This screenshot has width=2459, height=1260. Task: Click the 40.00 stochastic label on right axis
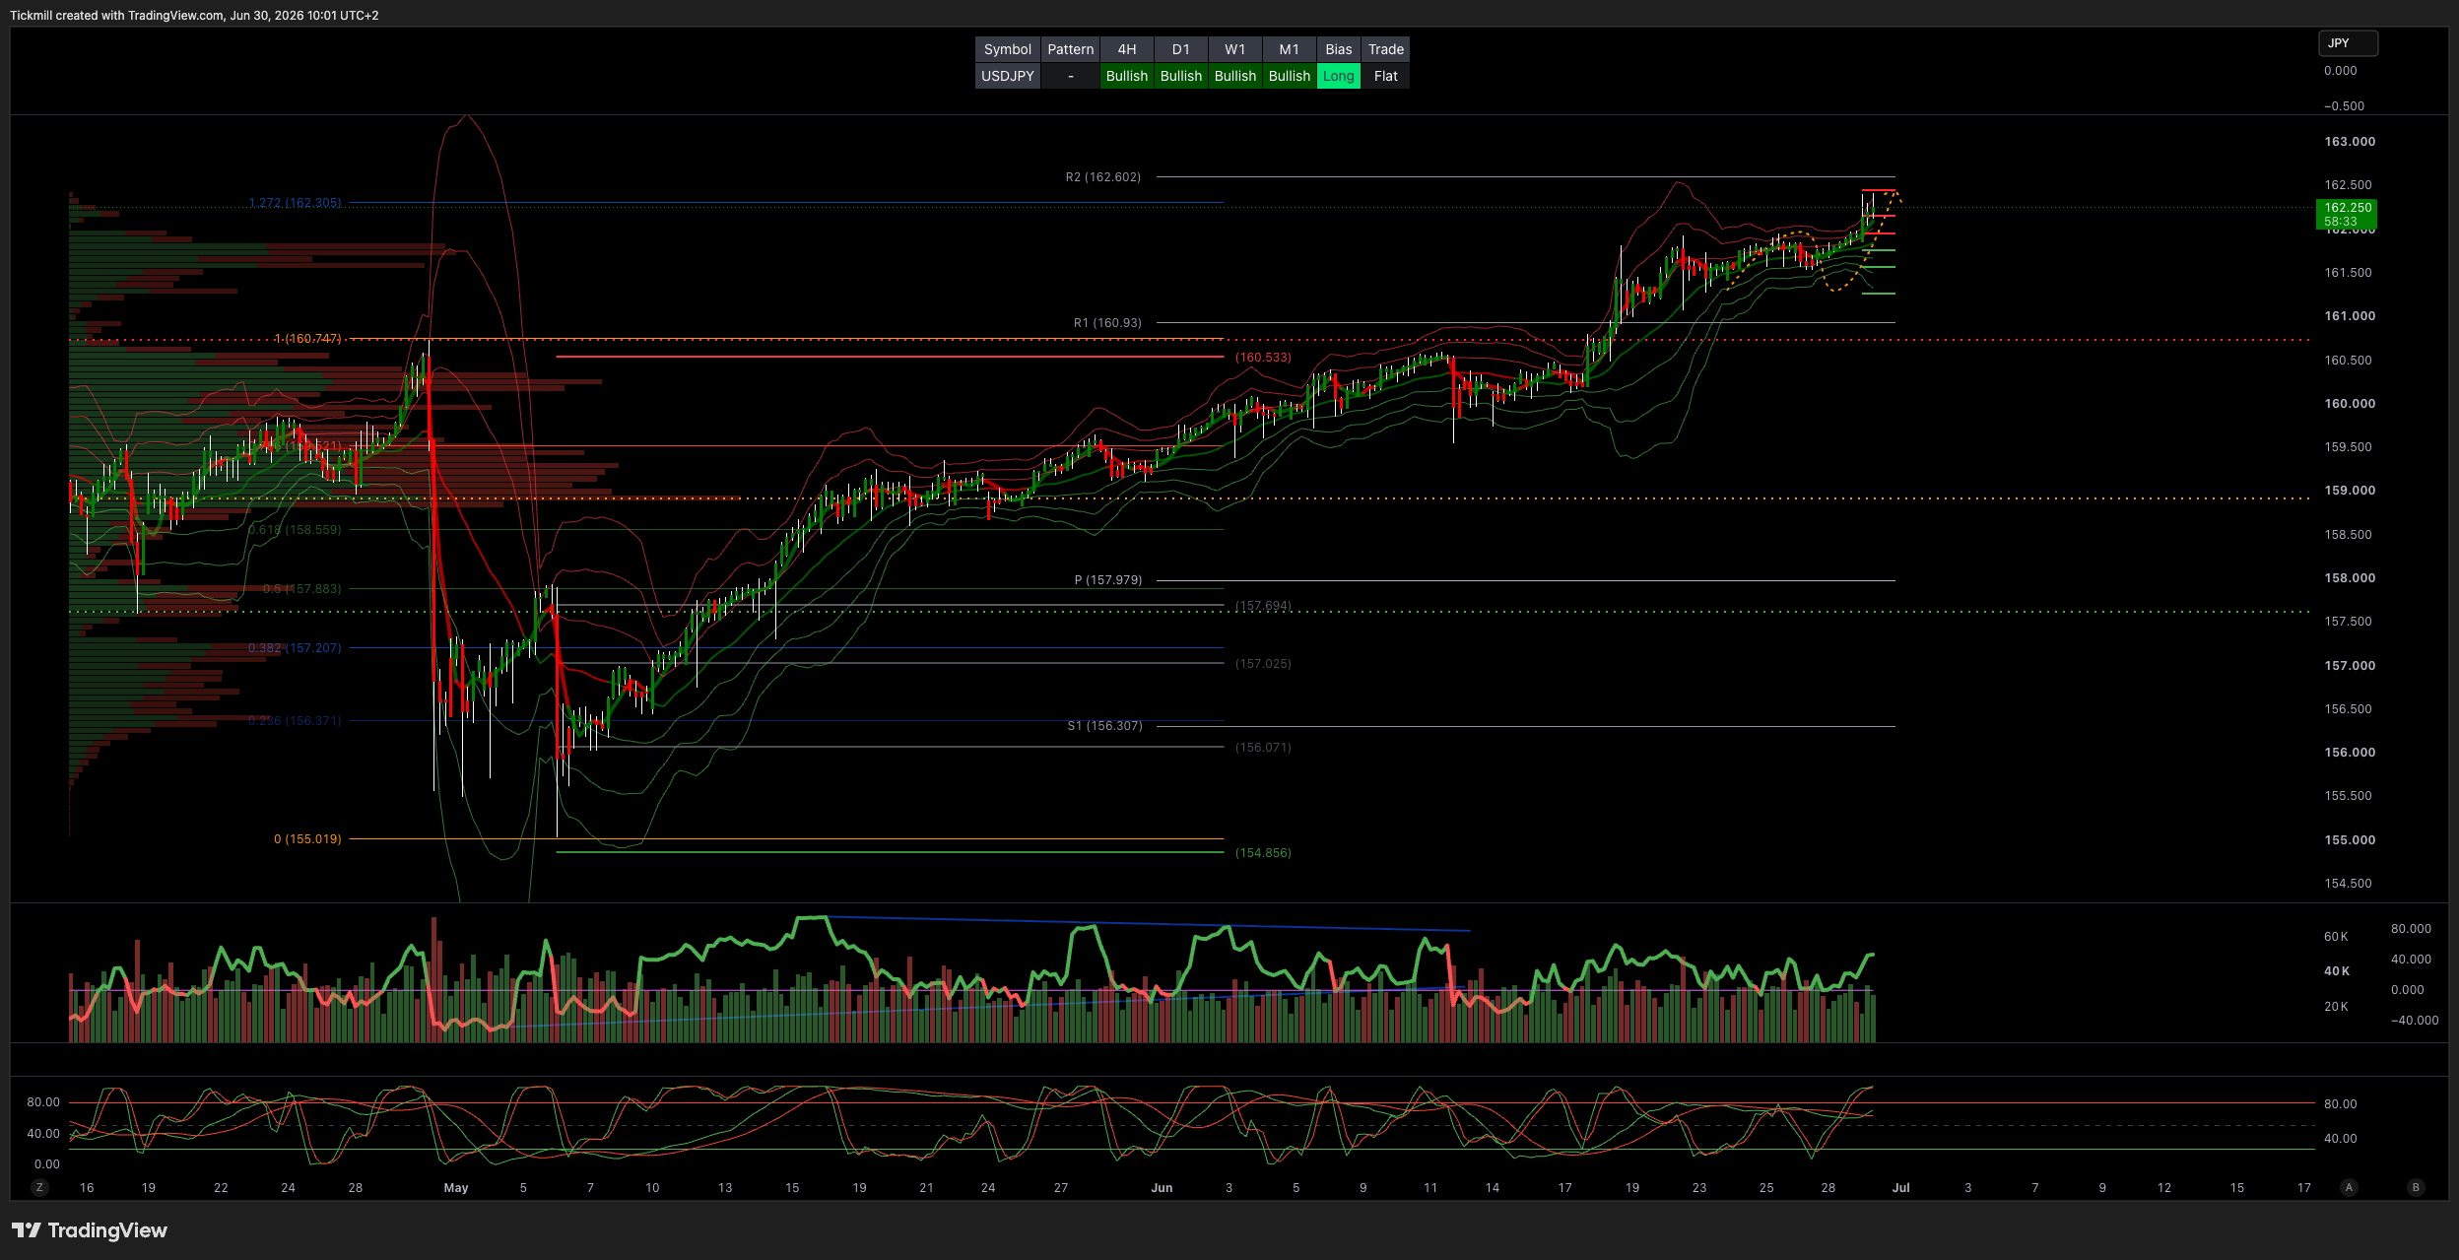(x=2340, y=1139)
